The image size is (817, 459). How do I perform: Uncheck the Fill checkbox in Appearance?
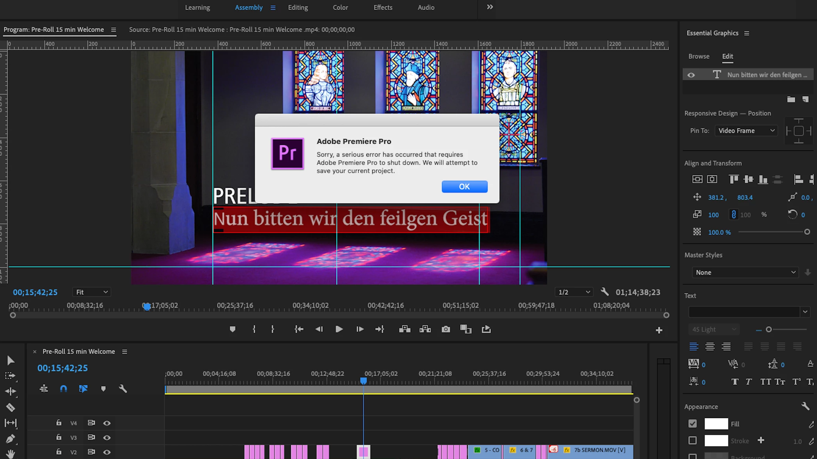(x=693, y=424)
